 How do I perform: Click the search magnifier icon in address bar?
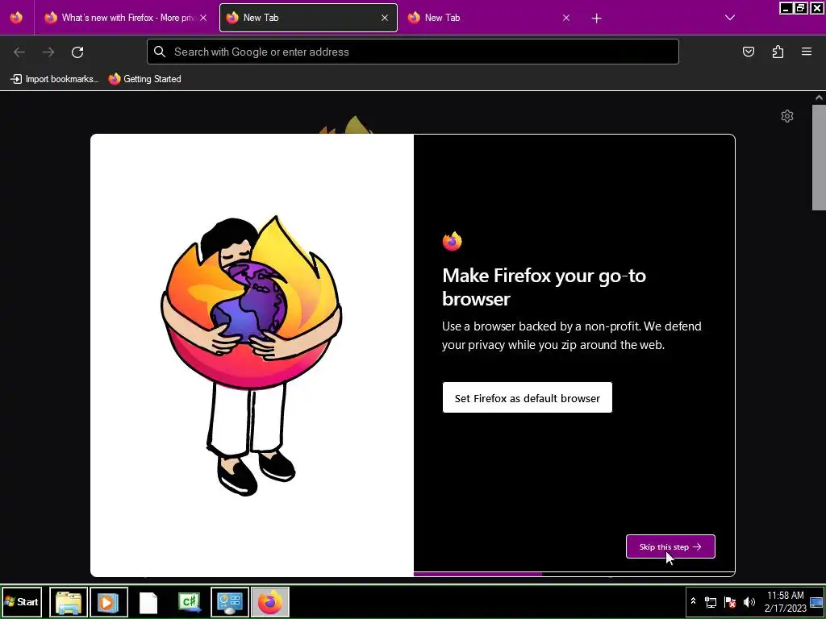(160, 51)
